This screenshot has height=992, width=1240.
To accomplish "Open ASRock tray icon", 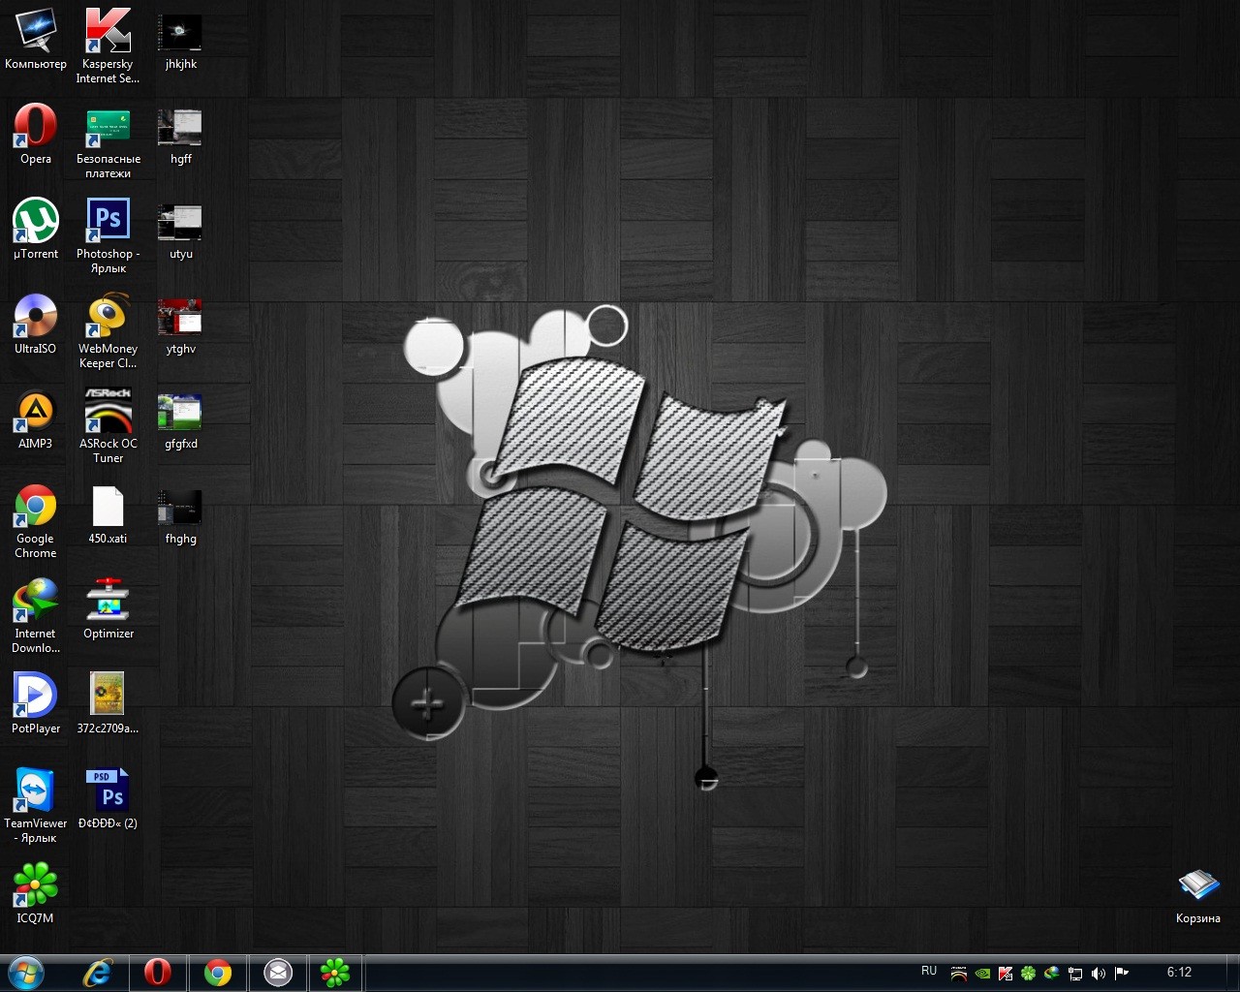I will pyautogui.click(x=959, y=973).
